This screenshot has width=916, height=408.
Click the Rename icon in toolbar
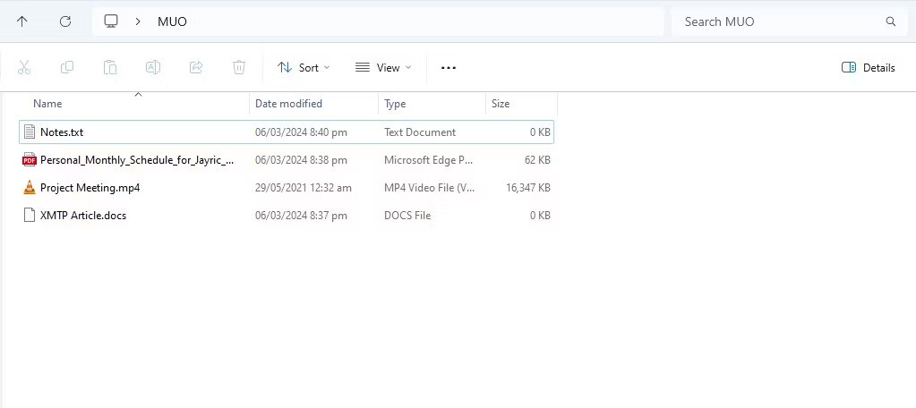pos(153,67)
